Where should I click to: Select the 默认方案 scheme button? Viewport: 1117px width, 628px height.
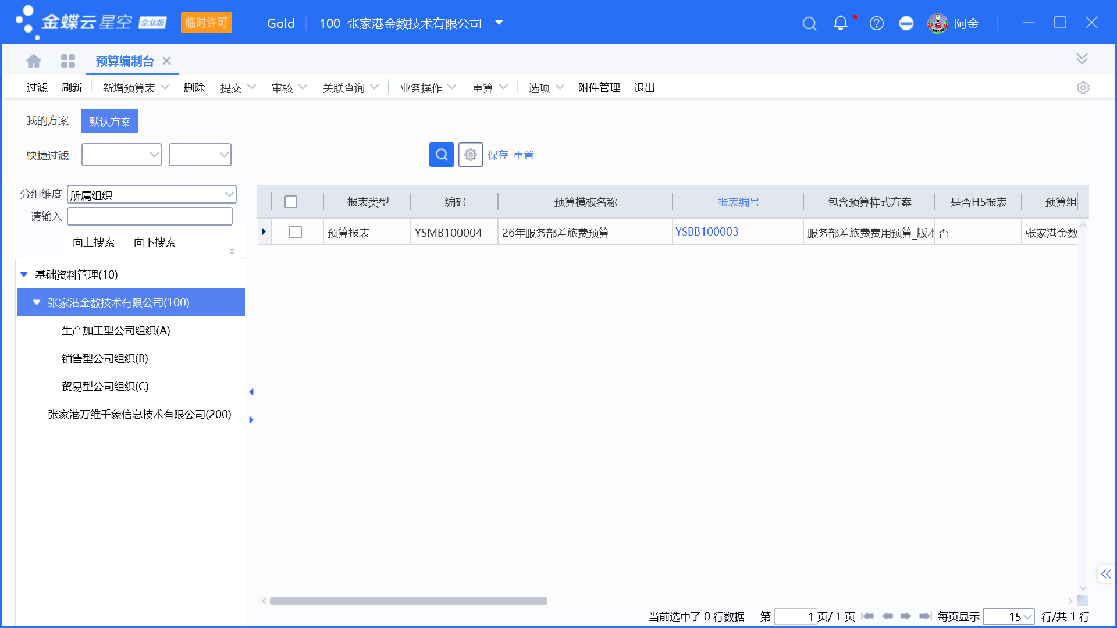click(x=109, y=121)
